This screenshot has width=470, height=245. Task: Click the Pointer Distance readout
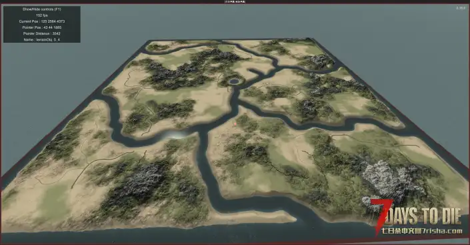click(x=41, y=33)
